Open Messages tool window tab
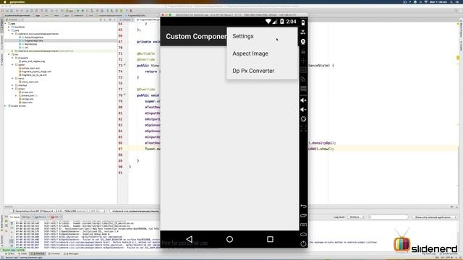 pyautogui.click(x=72, y=253)
